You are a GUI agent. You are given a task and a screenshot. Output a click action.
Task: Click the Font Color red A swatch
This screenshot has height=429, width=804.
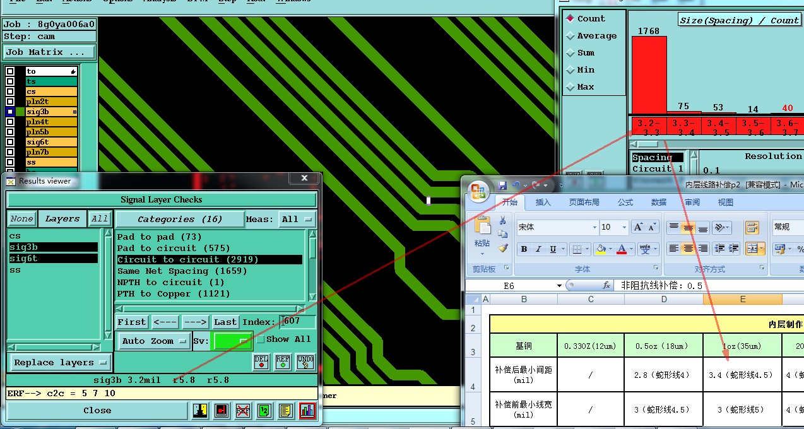622,249
